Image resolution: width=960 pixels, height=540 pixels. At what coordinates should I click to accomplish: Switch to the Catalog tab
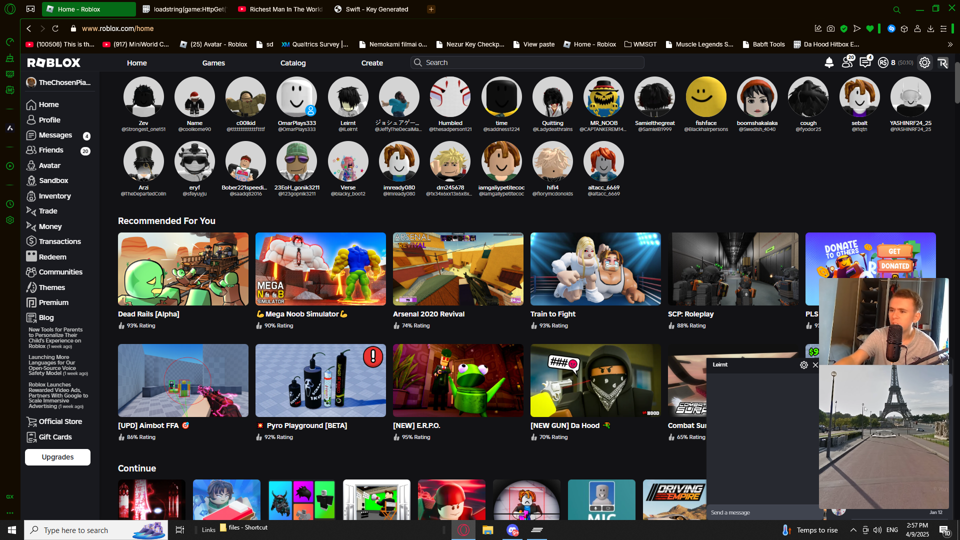293,63
